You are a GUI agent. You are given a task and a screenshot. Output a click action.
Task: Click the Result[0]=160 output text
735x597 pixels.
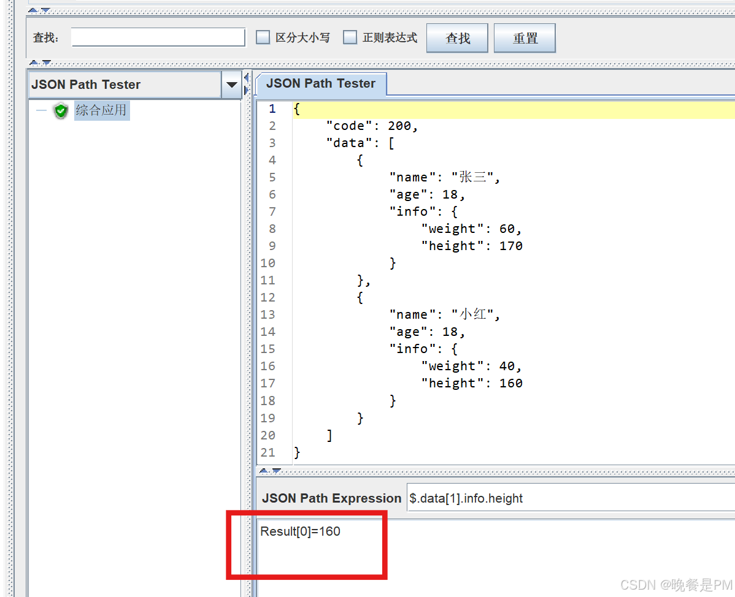[300, 531]
